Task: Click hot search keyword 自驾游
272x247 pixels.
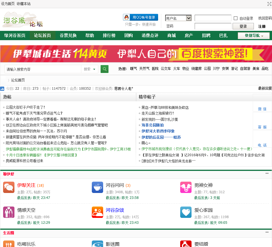Action: (x=245, y=68)
